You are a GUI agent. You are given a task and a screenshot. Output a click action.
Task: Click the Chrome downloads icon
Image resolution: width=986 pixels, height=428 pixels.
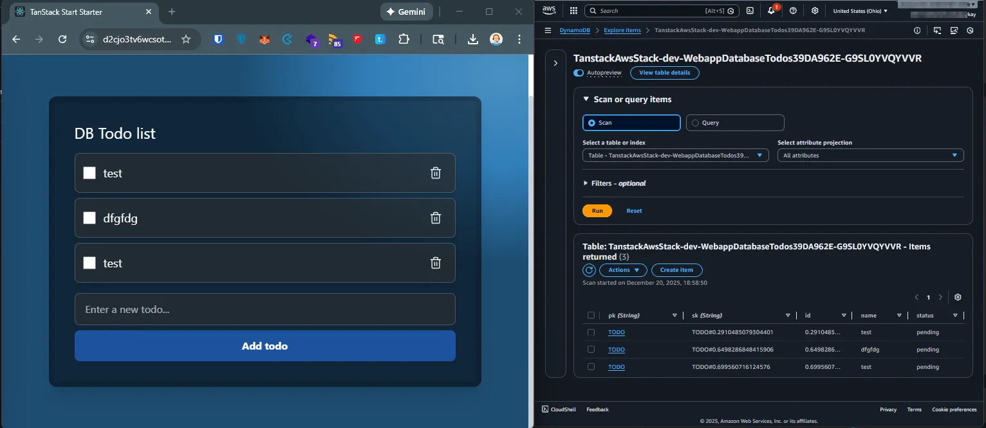(472, 39)
